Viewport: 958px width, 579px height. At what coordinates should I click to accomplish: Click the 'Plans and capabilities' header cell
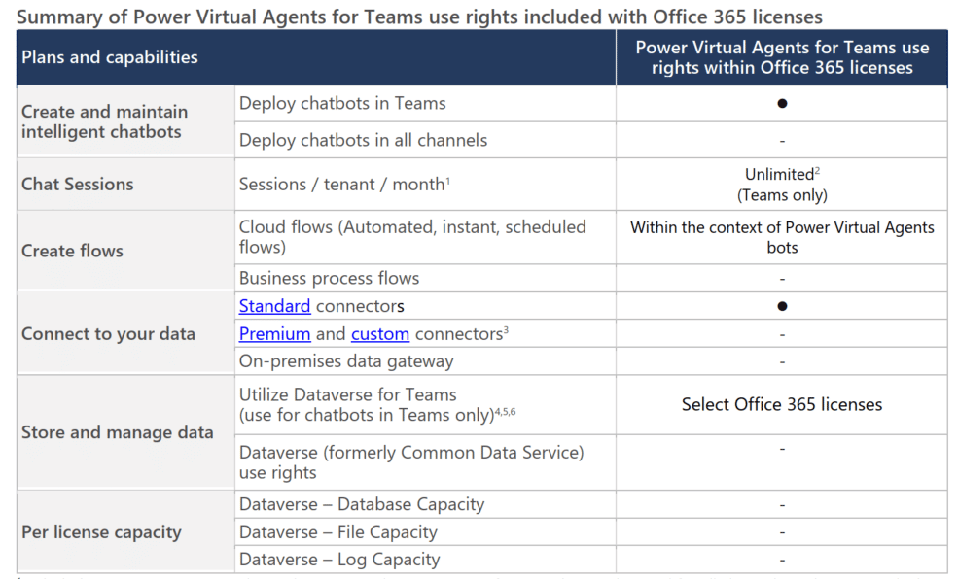tap(316, 57)
